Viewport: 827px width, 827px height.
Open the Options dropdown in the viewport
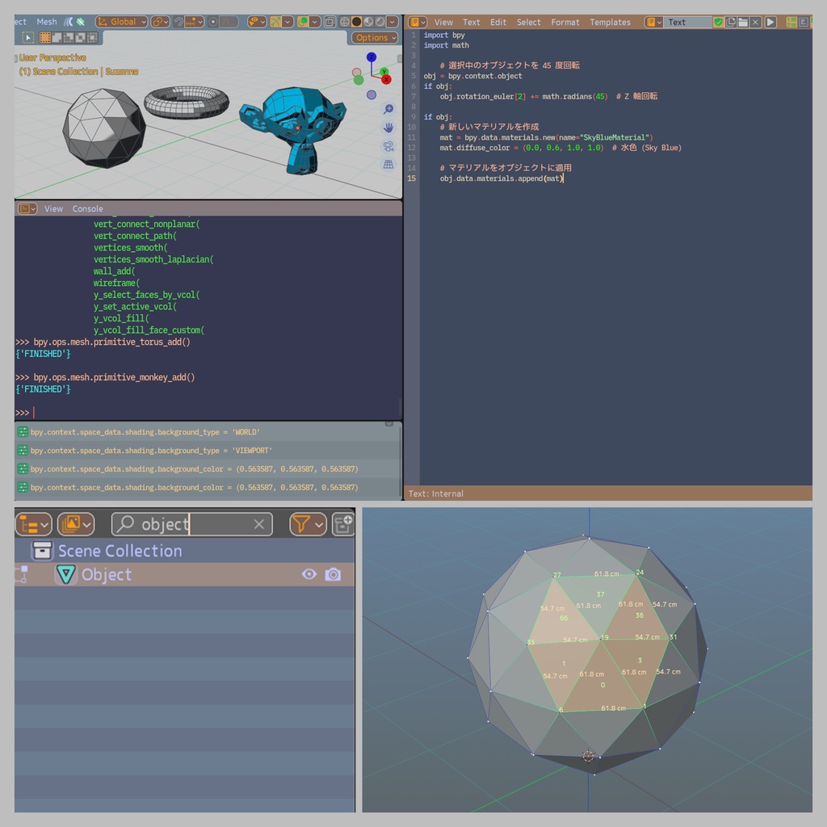[375, 37]
